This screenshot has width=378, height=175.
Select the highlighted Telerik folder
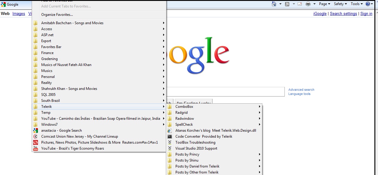tap(99, 107)
